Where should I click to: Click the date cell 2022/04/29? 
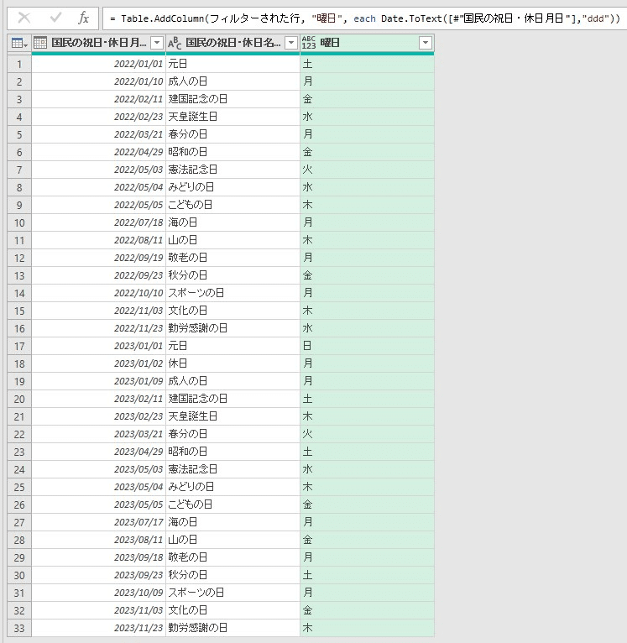pyautogui.click(x=99, y=152)
